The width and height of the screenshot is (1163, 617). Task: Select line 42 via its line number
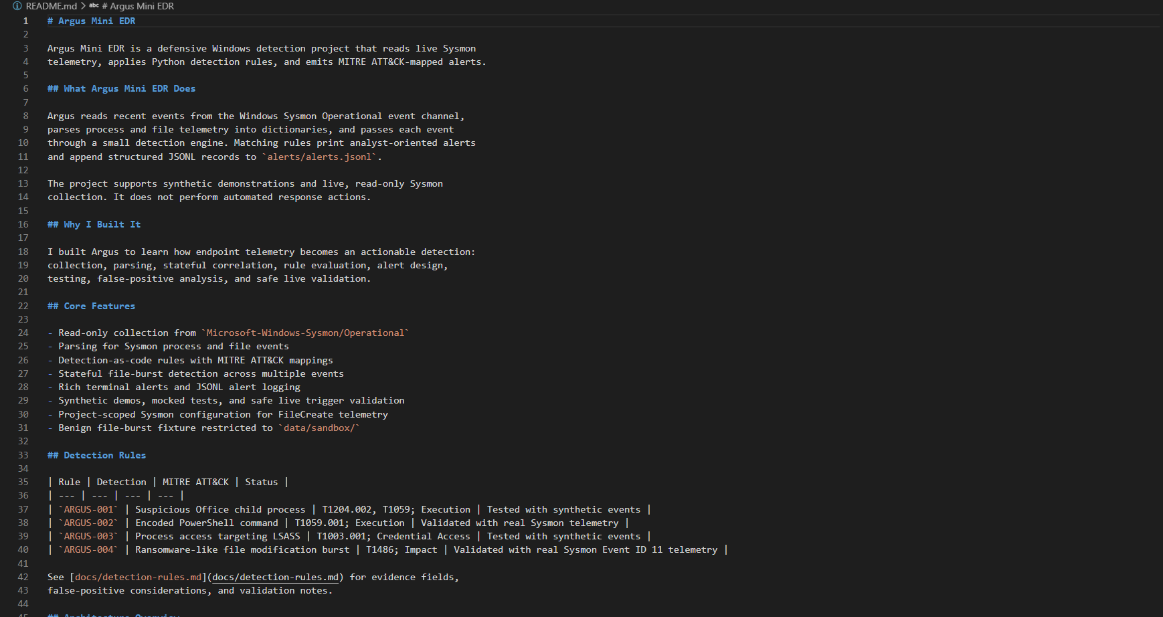pyautogui.click(x=23, y=577)
